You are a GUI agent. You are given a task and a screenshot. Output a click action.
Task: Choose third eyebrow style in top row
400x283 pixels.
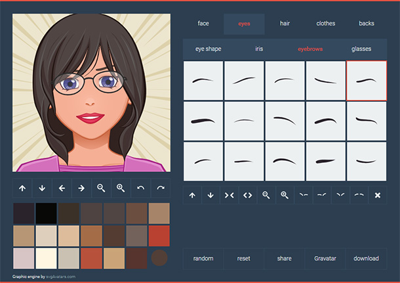click(285, 81)
